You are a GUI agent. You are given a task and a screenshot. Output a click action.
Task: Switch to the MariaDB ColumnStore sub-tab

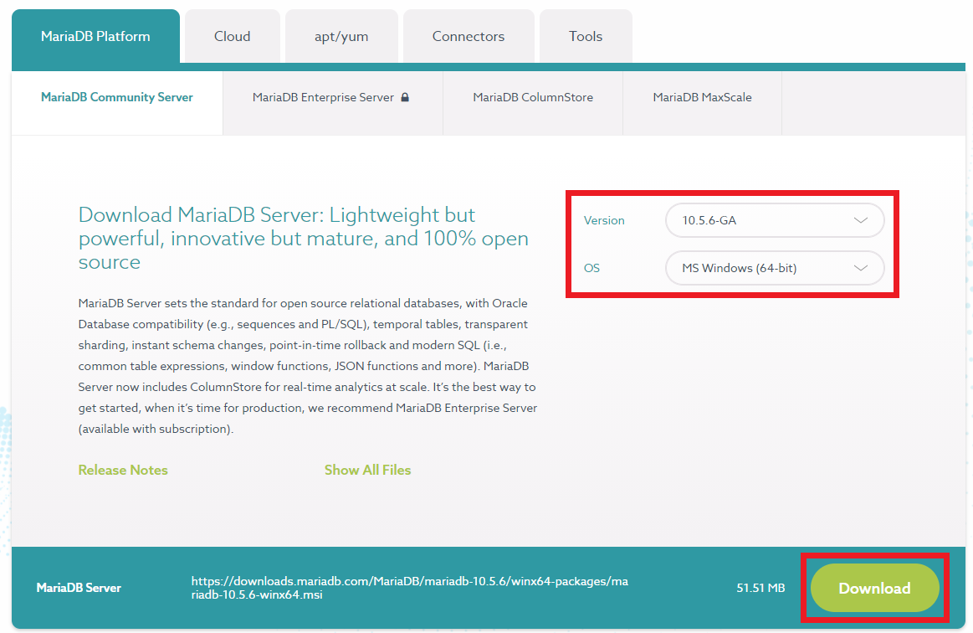point(533,102)
